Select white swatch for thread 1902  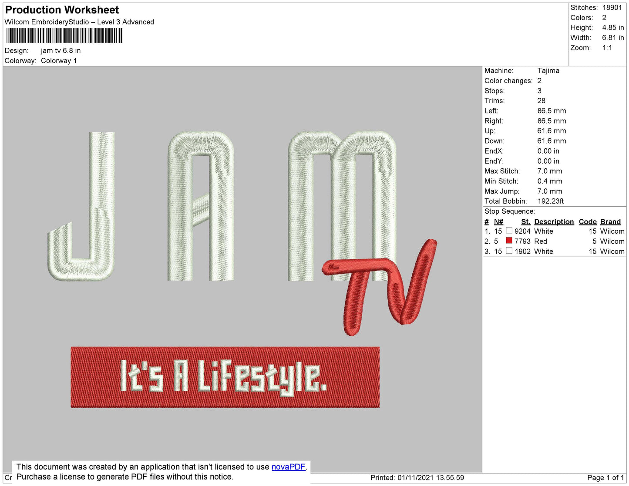click(509, 251)
